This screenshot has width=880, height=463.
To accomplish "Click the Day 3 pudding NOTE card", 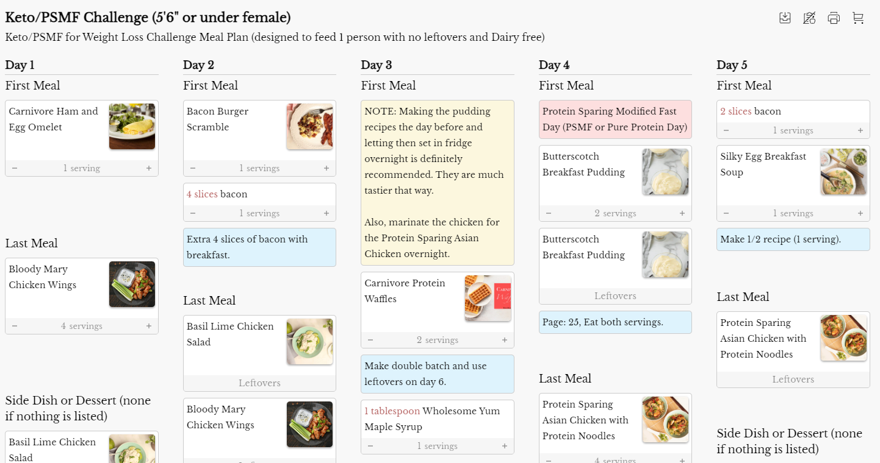I will tap(437, 183).
